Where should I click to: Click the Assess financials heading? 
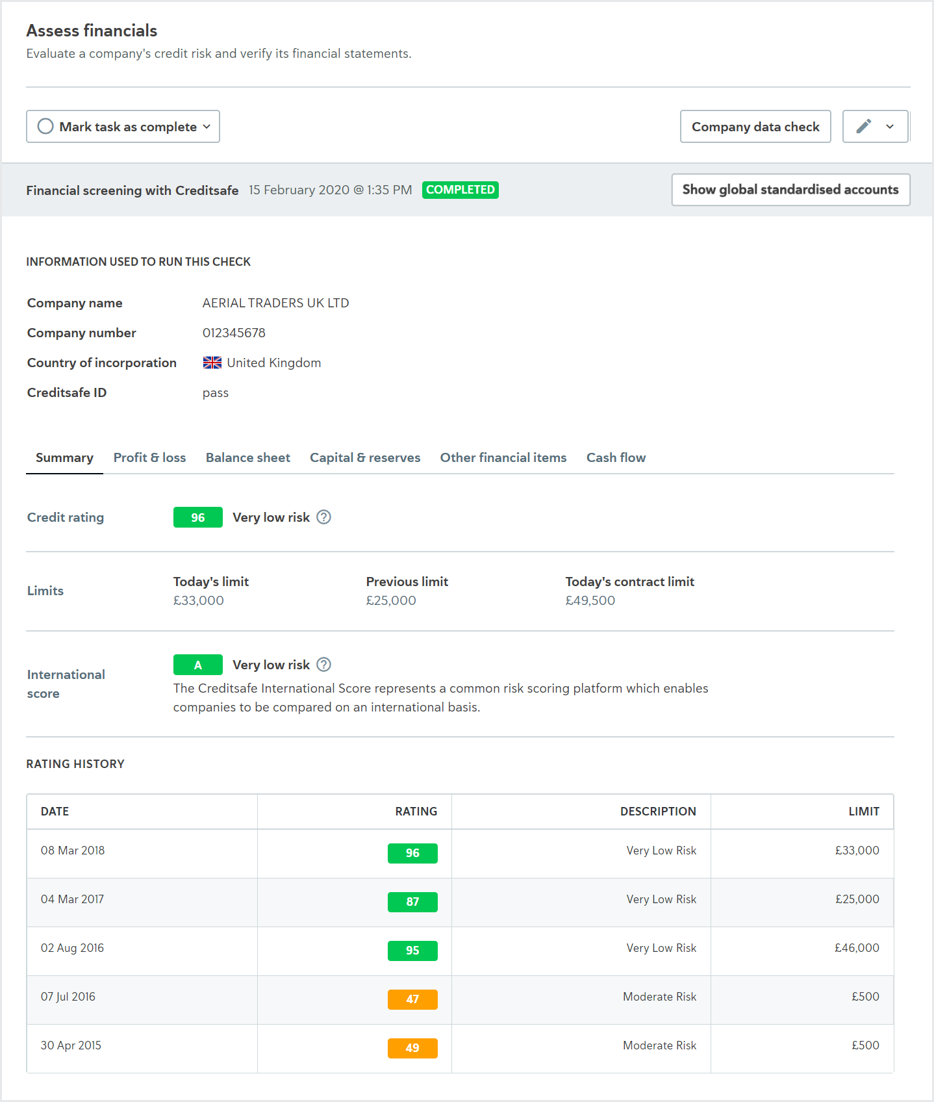coord(92,31)
